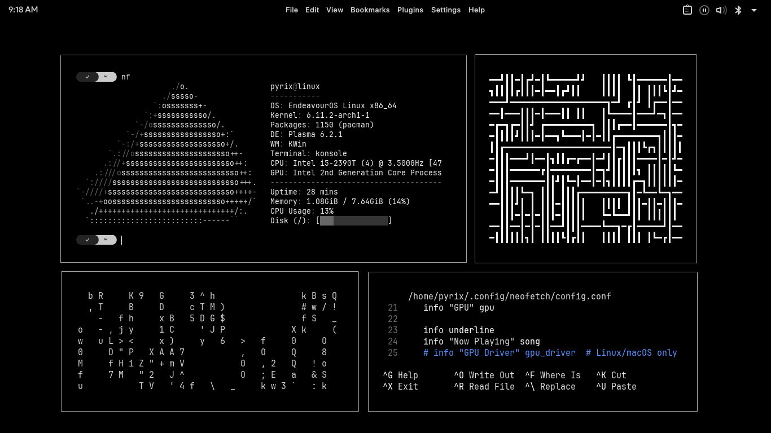
Task: Click the typed 'nf' command text
Action: tap(126, 77)
